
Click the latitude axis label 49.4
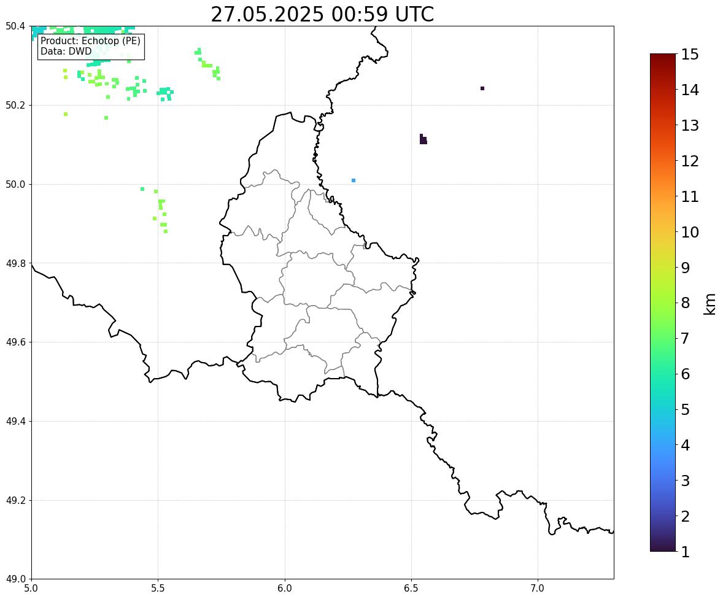tap(16, 421)
